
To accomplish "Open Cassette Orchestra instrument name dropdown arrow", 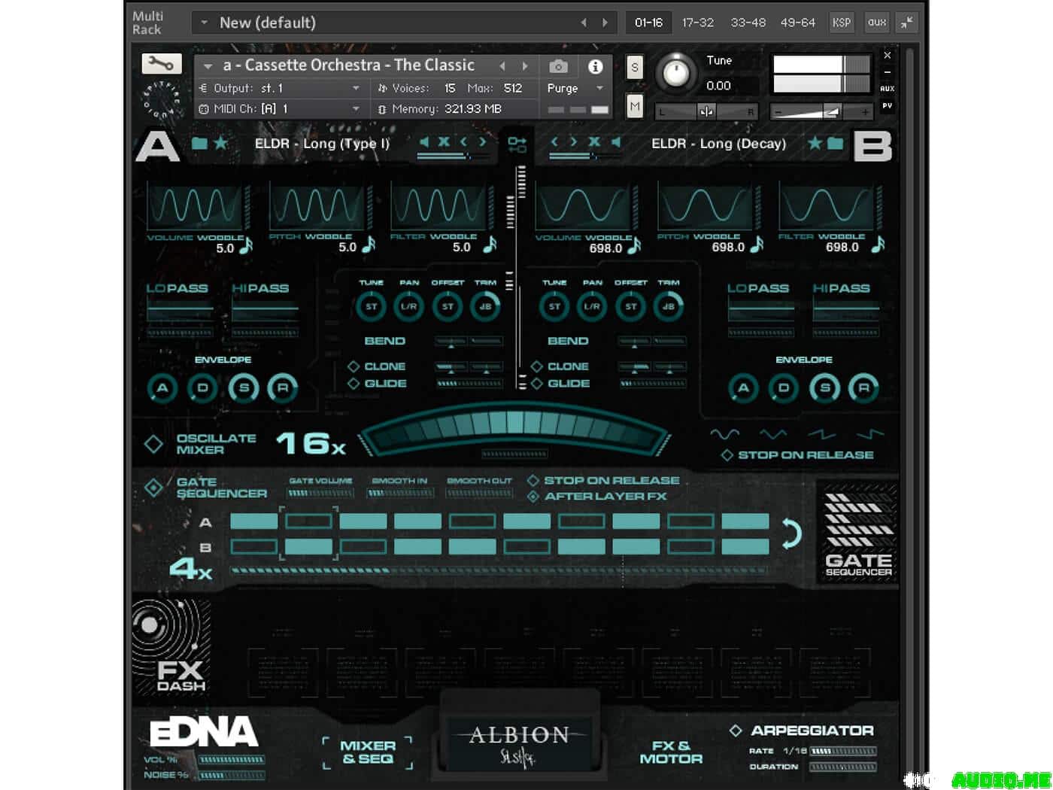I will [208, 66].
